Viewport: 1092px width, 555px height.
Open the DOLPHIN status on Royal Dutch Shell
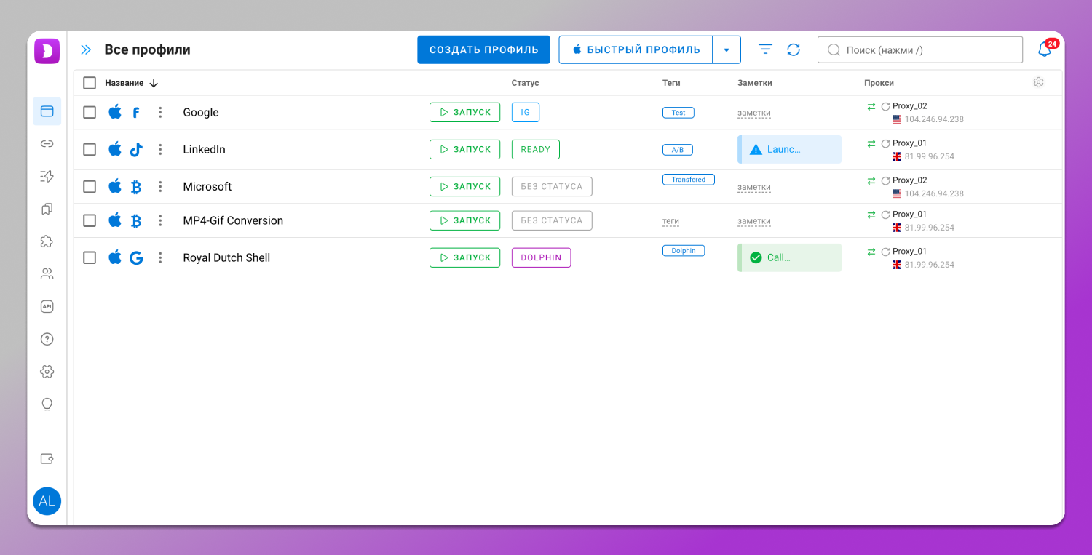541,257
